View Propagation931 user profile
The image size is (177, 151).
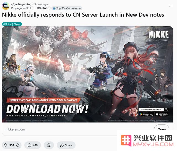[x=21, y=8]
